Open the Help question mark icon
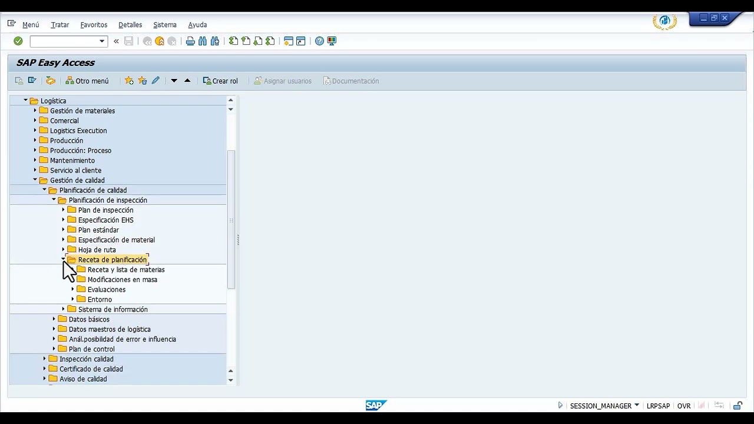 tap(319, 41)
